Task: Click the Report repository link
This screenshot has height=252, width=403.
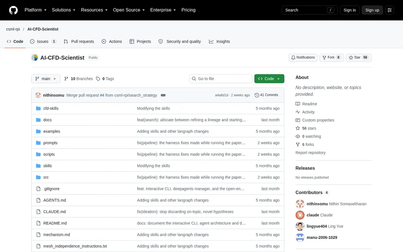Action: [x=311, y=153]
